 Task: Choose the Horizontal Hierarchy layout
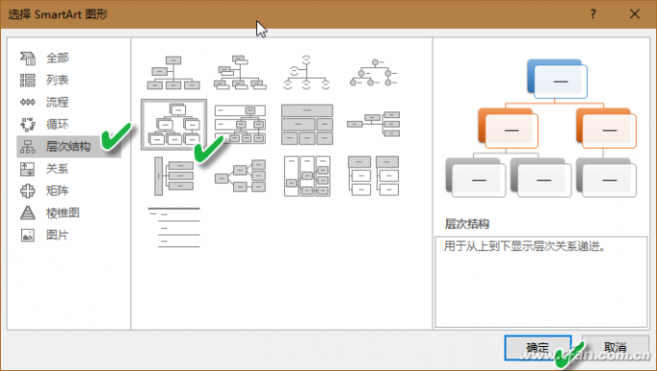click(x=240, y=175)
